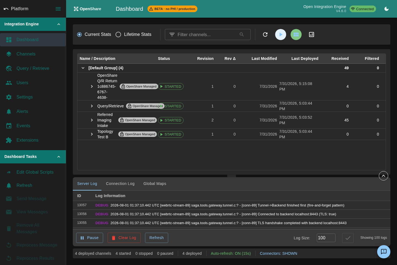Select Current Stats radio button
The image size is (397, 265).
pyautogui.click(x=79, y=35)
